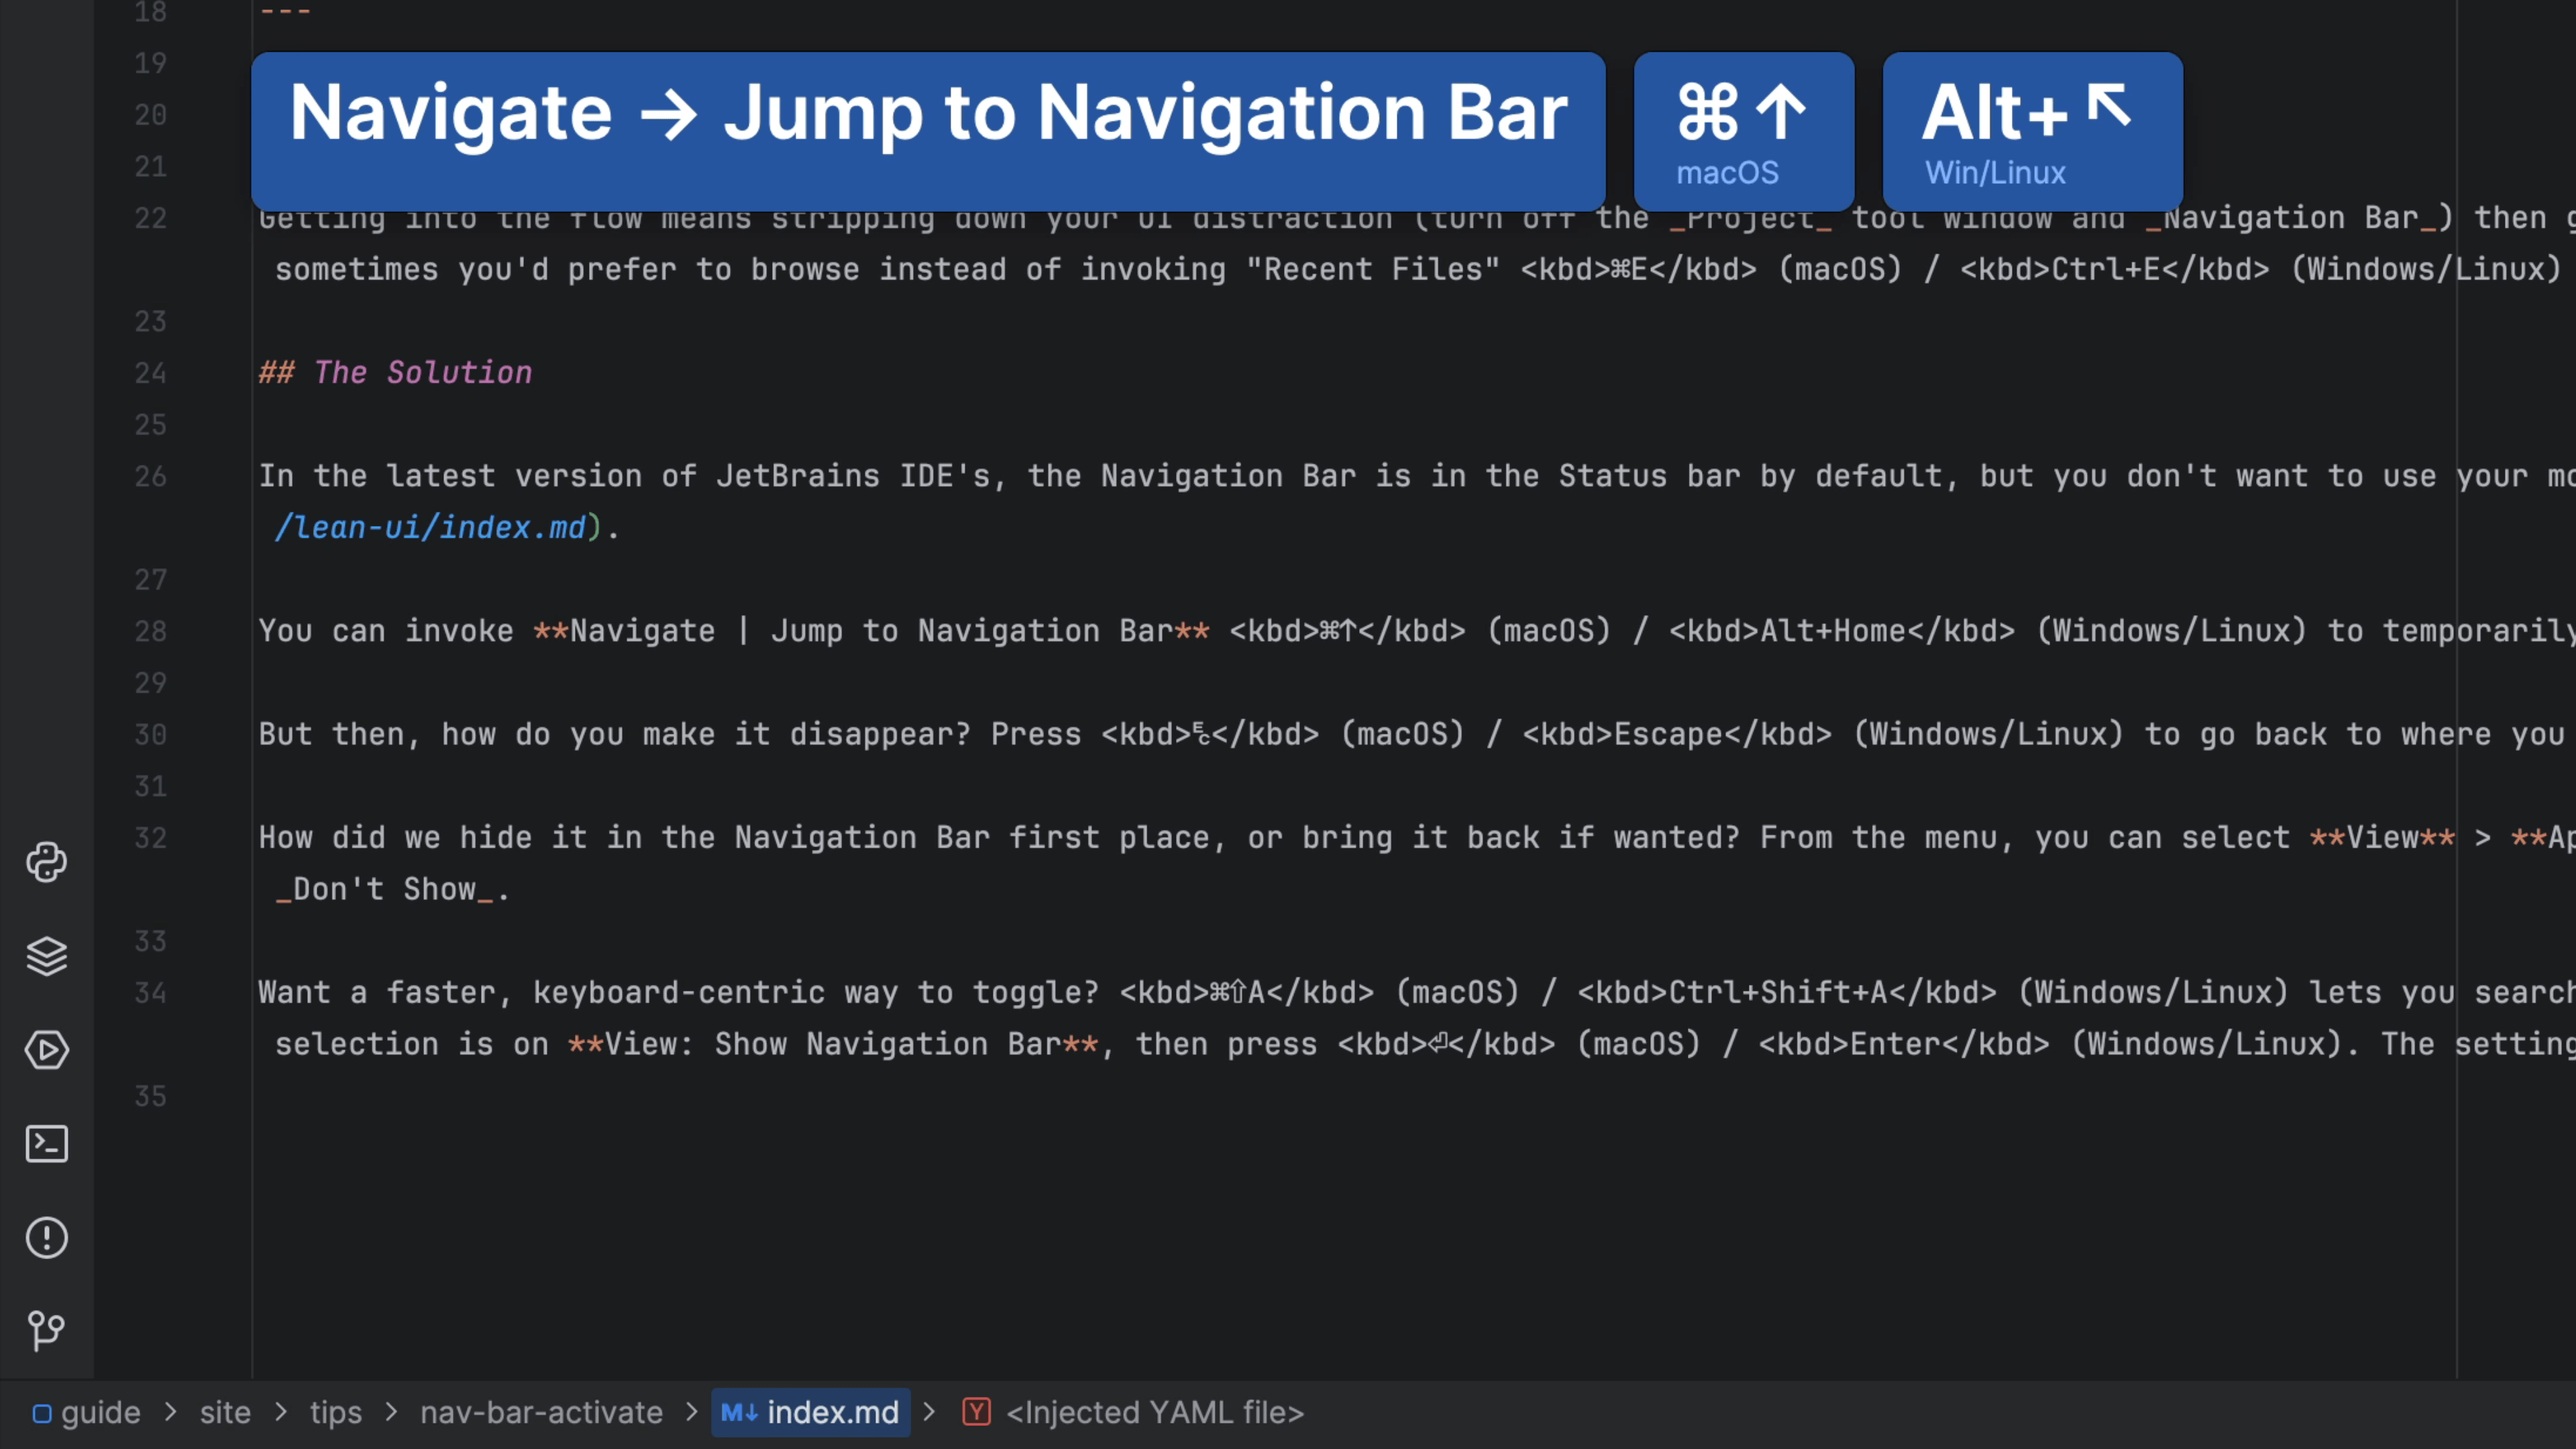Expand the chevron after guide breadcrumb

pos(171,1412)
